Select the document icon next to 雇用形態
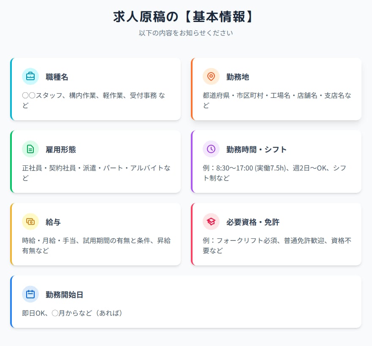Viewport: 372px width, 346px height. coord(30,149)
